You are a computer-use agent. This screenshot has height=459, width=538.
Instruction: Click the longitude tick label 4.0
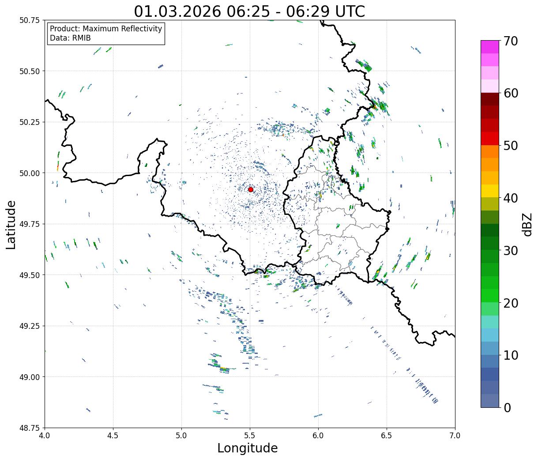tap(45, 436)
